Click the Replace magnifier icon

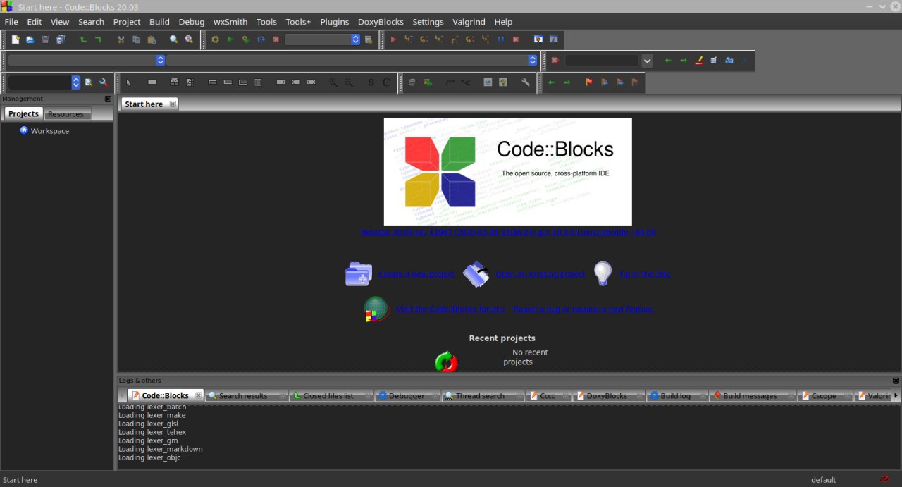pyautogui.click(x=189, y=39)
